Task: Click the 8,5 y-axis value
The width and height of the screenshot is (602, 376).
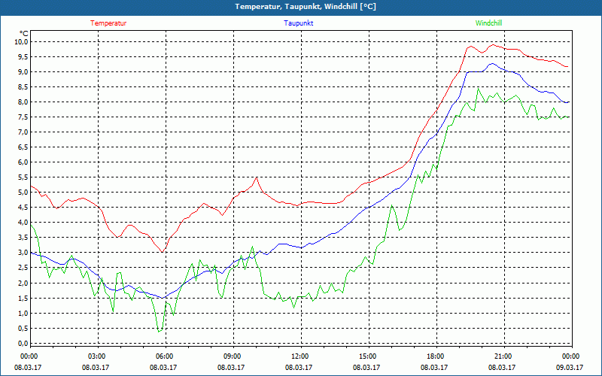Action: point(23,86)
